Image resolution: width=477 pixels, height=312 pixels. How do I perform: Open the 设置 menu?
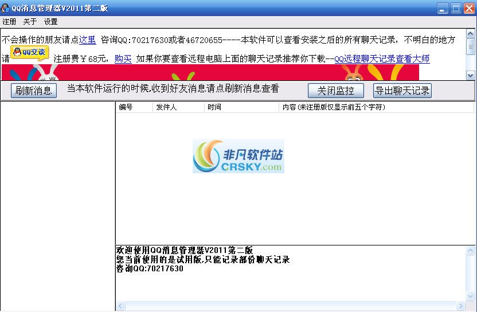tap(50, 22)
